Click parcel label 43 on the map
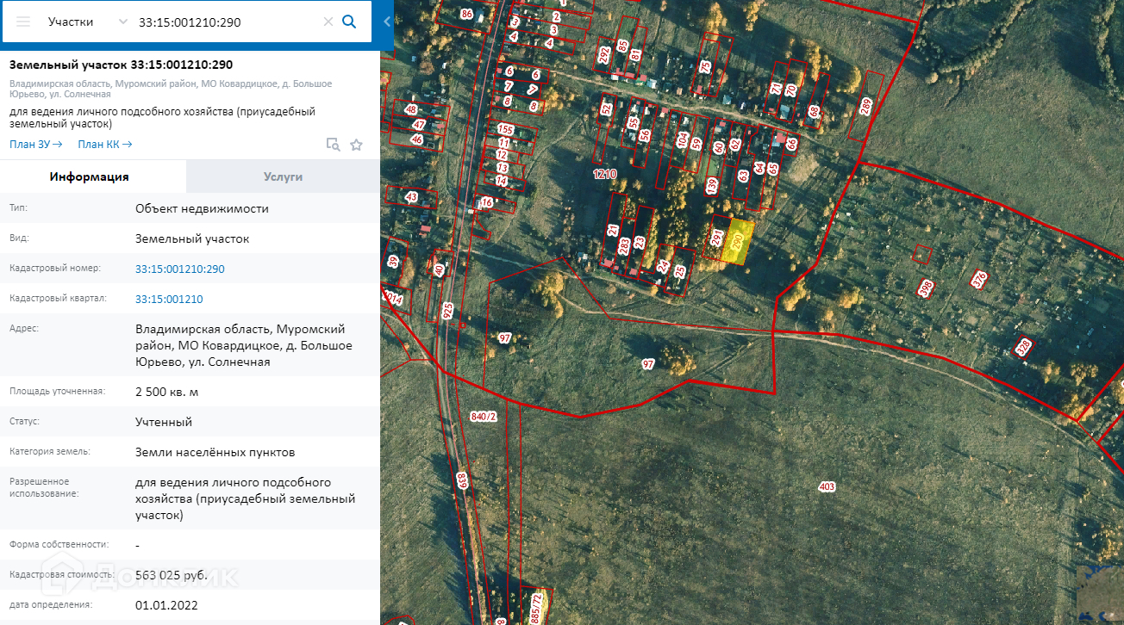 coord(411,198)
